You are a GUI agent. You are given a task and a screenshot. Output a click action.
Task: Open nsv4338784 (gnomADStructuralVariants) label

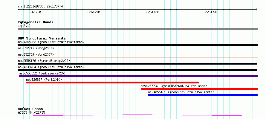click(x=51, y=67)
